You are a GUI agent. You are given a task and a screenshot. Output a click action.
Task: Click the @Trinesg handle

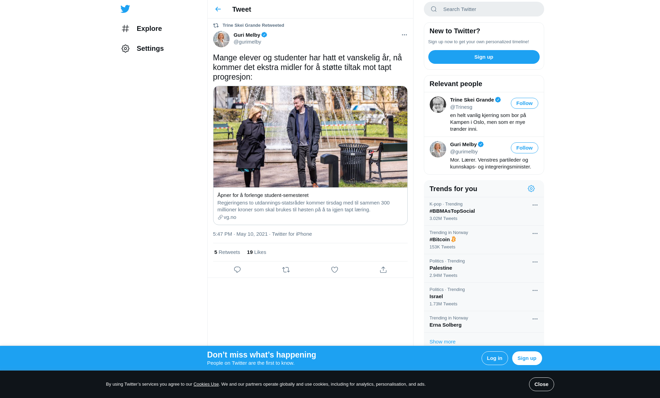[461, 107]
